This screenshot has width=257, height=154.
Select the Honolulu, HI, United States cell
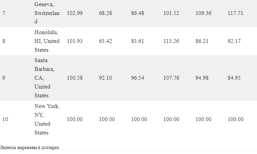(x=47, y=41)
